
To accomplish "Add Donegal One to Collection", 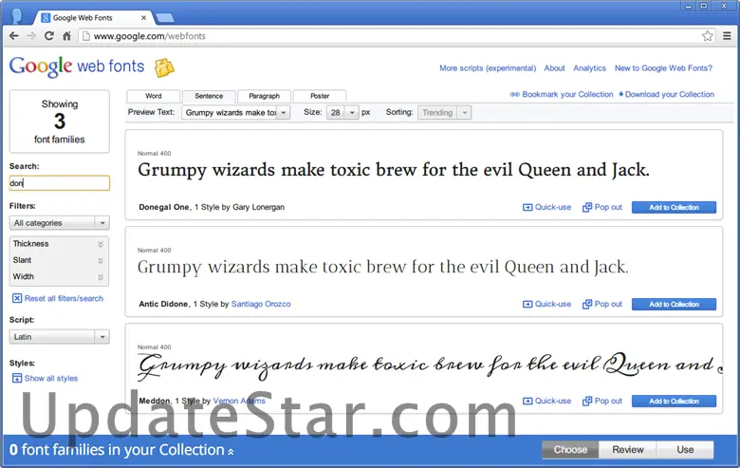I will (674, 207).
